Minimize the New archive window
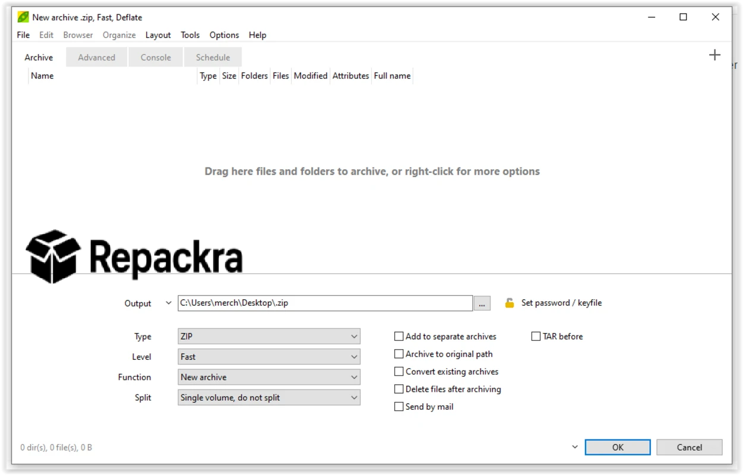The height and width of the screenshot is (475, 743). click(x=652, y=17)
